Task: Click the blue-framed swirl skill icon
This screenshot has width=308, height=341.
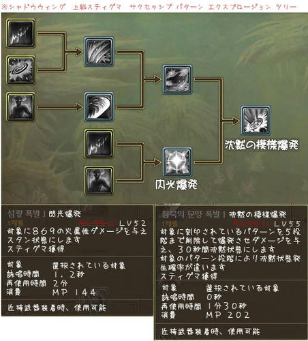Action: tap(99, 107)
